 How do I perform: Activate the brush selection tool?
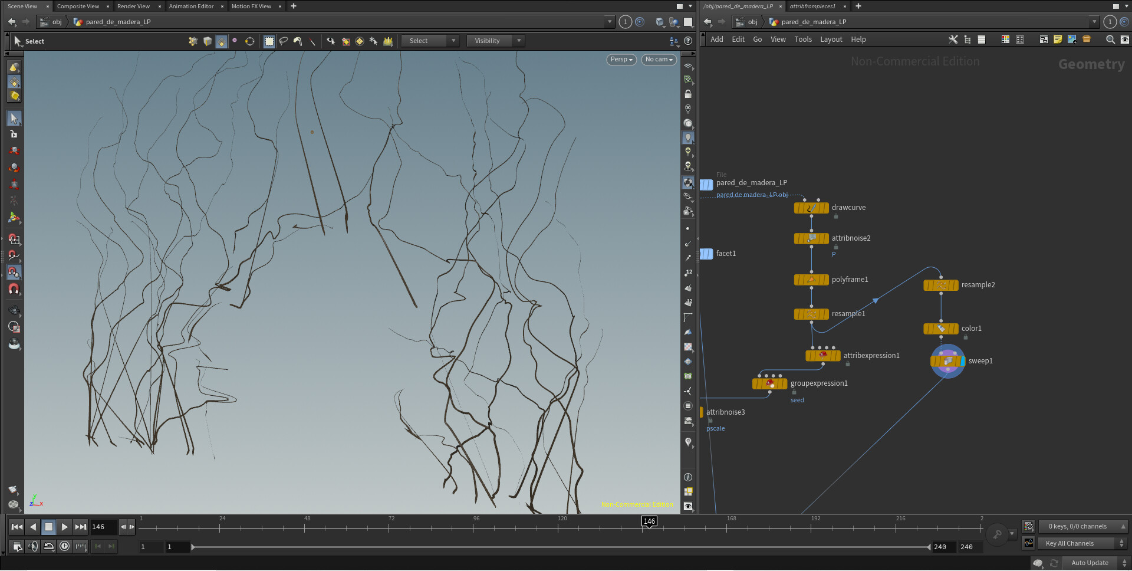[x=298, y=41]
